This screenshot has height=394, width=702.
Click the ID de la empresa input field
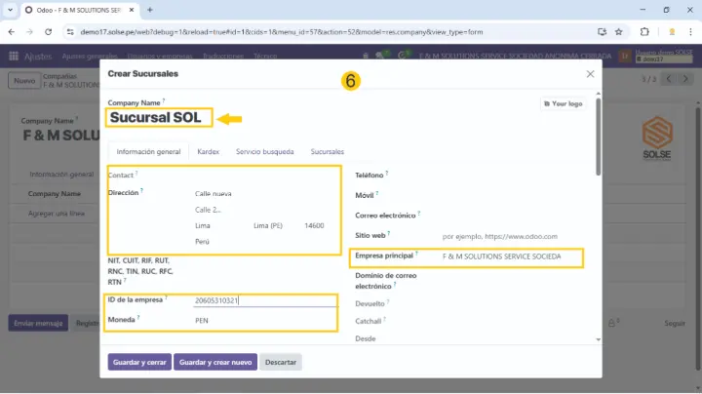coord(263,300)
